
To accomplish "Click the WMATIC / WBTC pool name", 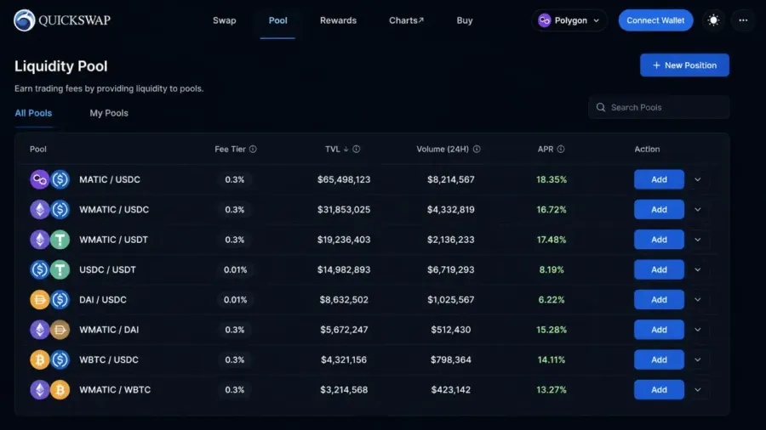I will [x=115, y=390].
